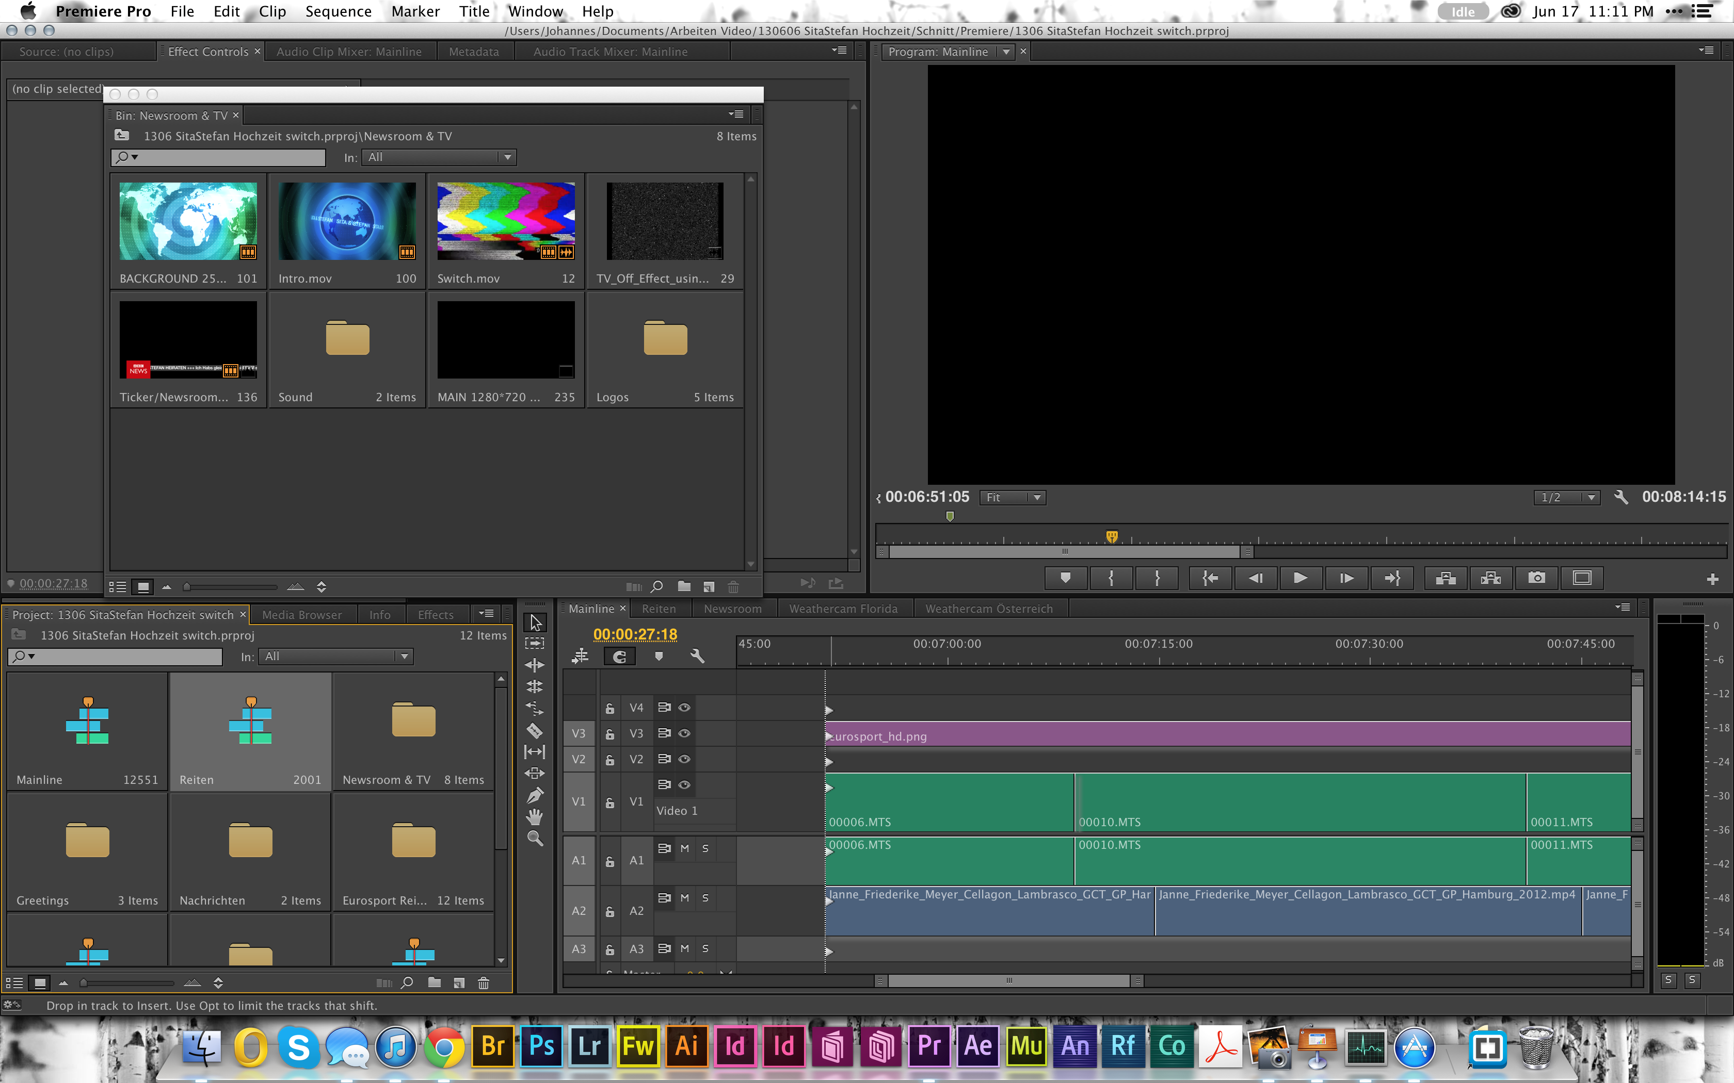The height and width of the screenshot is (1083, 1734).
Task: Mute audio track A1
Action: [684, 848]
